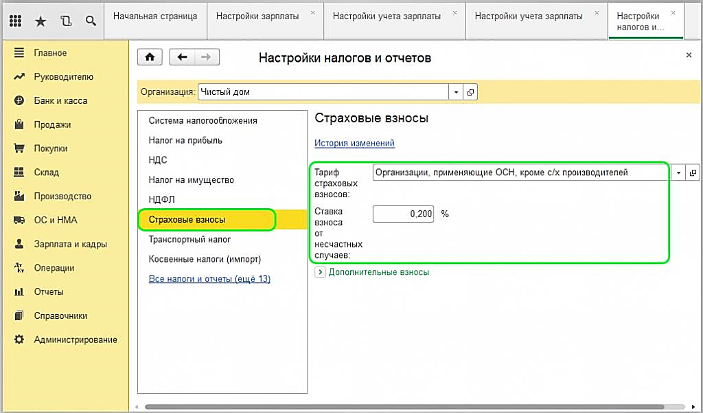Open the Организация dropdown list
This screenshot has width=703, height=413.
[456, 92]
